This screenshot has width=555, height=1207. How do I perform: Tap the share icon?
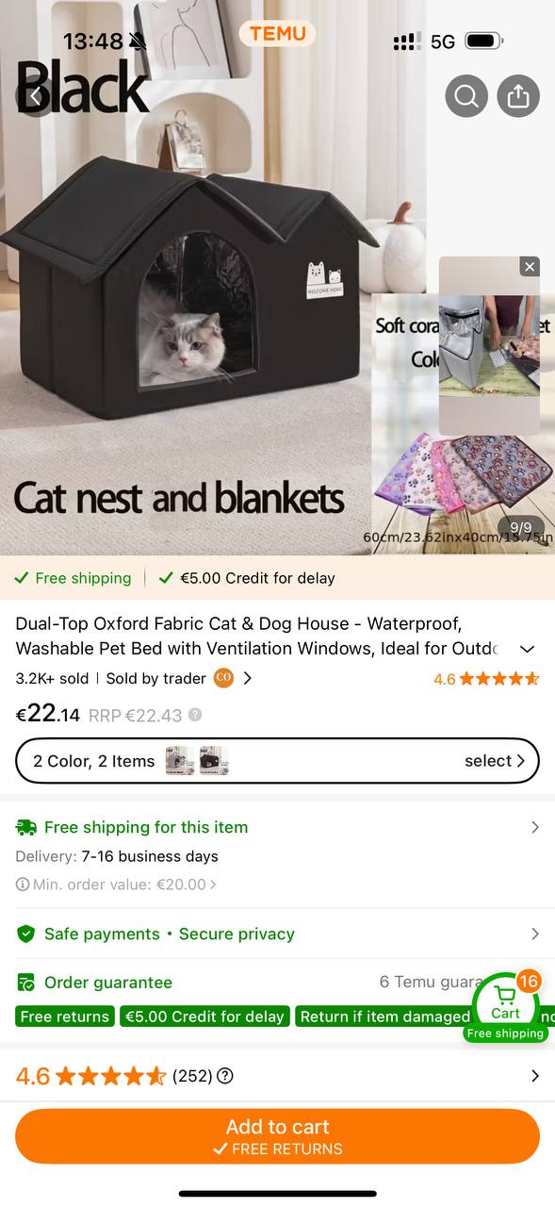(518, 96)
